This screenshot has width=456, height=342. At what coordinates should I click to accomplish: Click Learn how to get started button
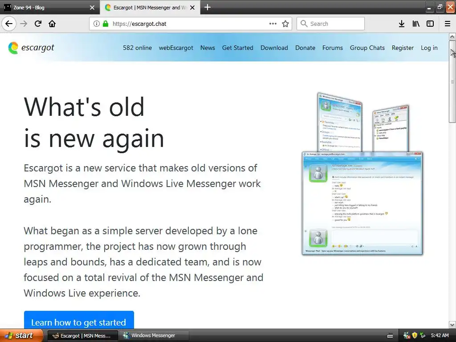tap(79, 320)
